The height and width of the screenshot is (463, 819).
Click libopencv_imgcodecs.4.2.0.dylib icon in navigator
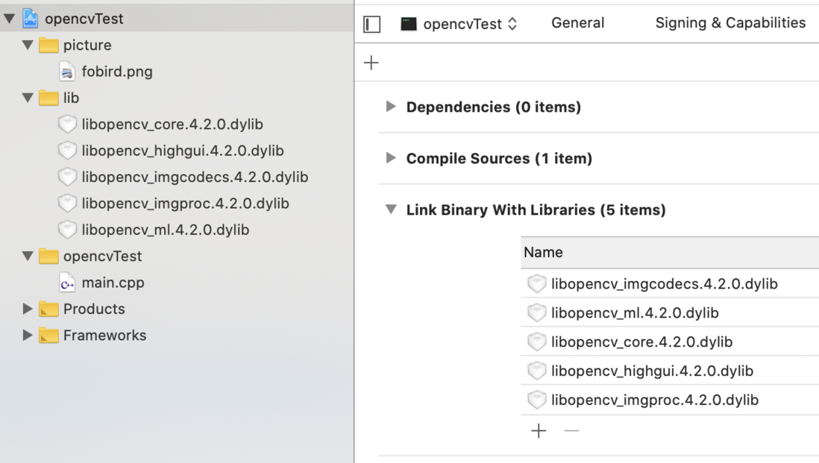pyautogui.click(x=67, y=177)
